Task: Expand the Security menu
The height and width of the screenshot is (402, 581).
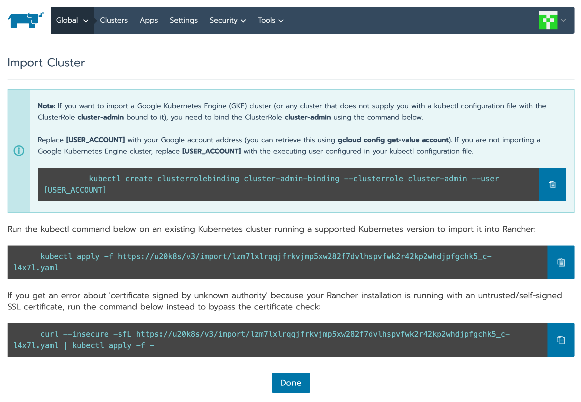Action: coord(228,20)
